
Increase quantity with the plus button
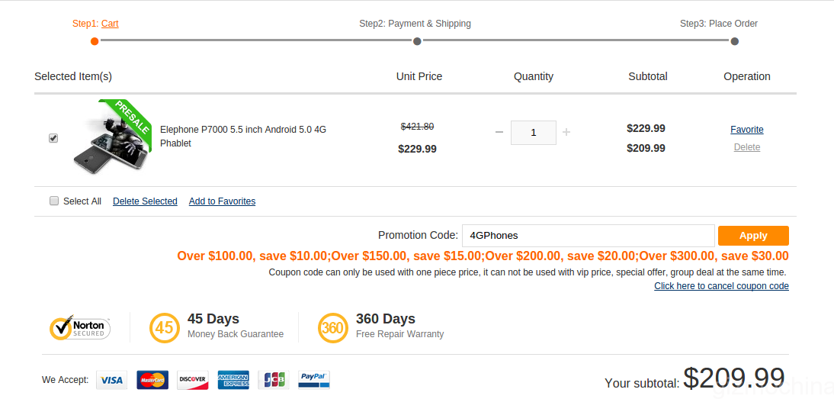tap(566, 132)
